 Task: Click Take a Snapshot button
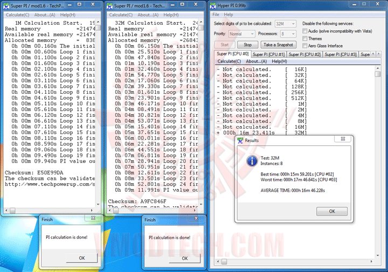click(279, 45)
